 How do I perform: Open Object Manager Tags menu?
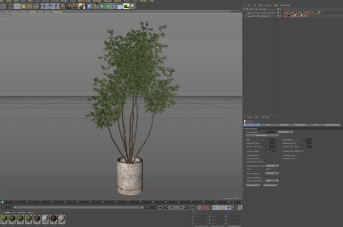276,5
